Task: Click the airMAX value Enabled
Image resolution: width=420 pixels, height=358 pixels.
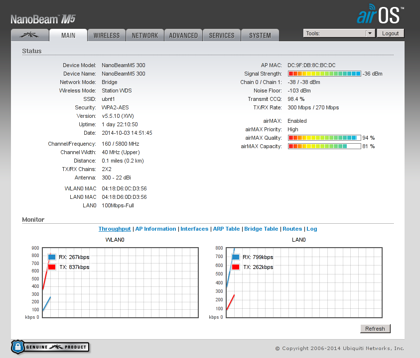Action: coord(297,121)
